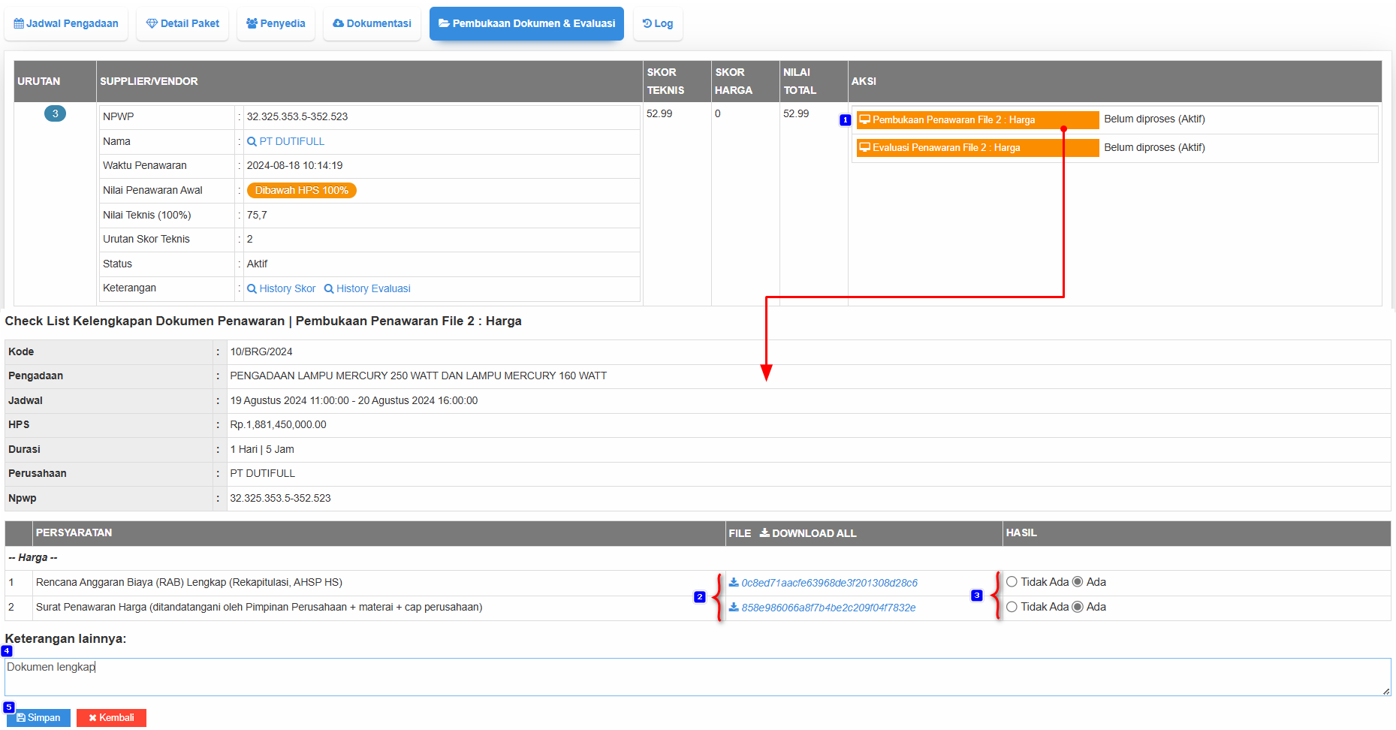Viewport: 1396px width, 730px height.
Task: Open the Penyedia tab
Action: (x=276, y=23)
